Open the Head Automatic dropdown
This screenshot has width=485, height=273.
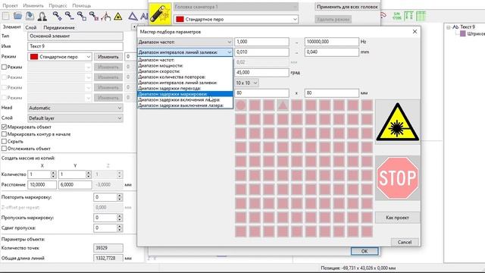(75, 108)
